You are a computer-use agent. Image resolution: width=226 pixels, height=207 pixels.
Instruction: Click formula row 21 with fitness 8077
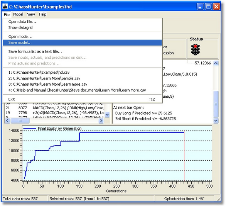pos(55,108)
